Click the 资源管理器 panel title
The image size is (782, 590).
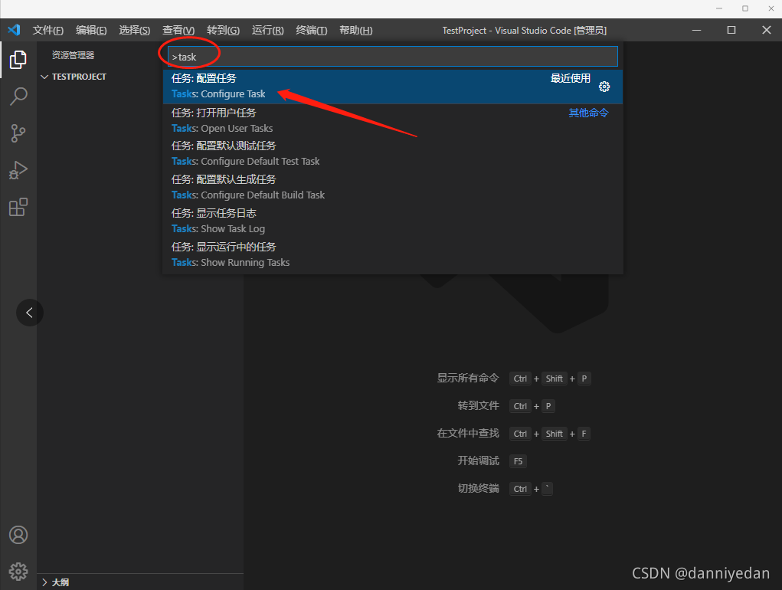click(74, 55)
